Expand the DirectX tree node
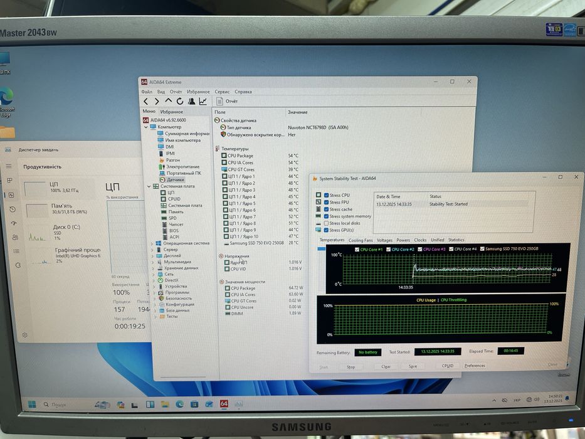Image resolution: width=585 pixels, height=439 pixels. click(x=154, y=280)
